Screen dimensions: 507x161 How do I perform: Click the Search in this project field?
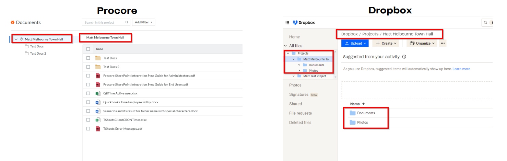click(x=106, y=22)
